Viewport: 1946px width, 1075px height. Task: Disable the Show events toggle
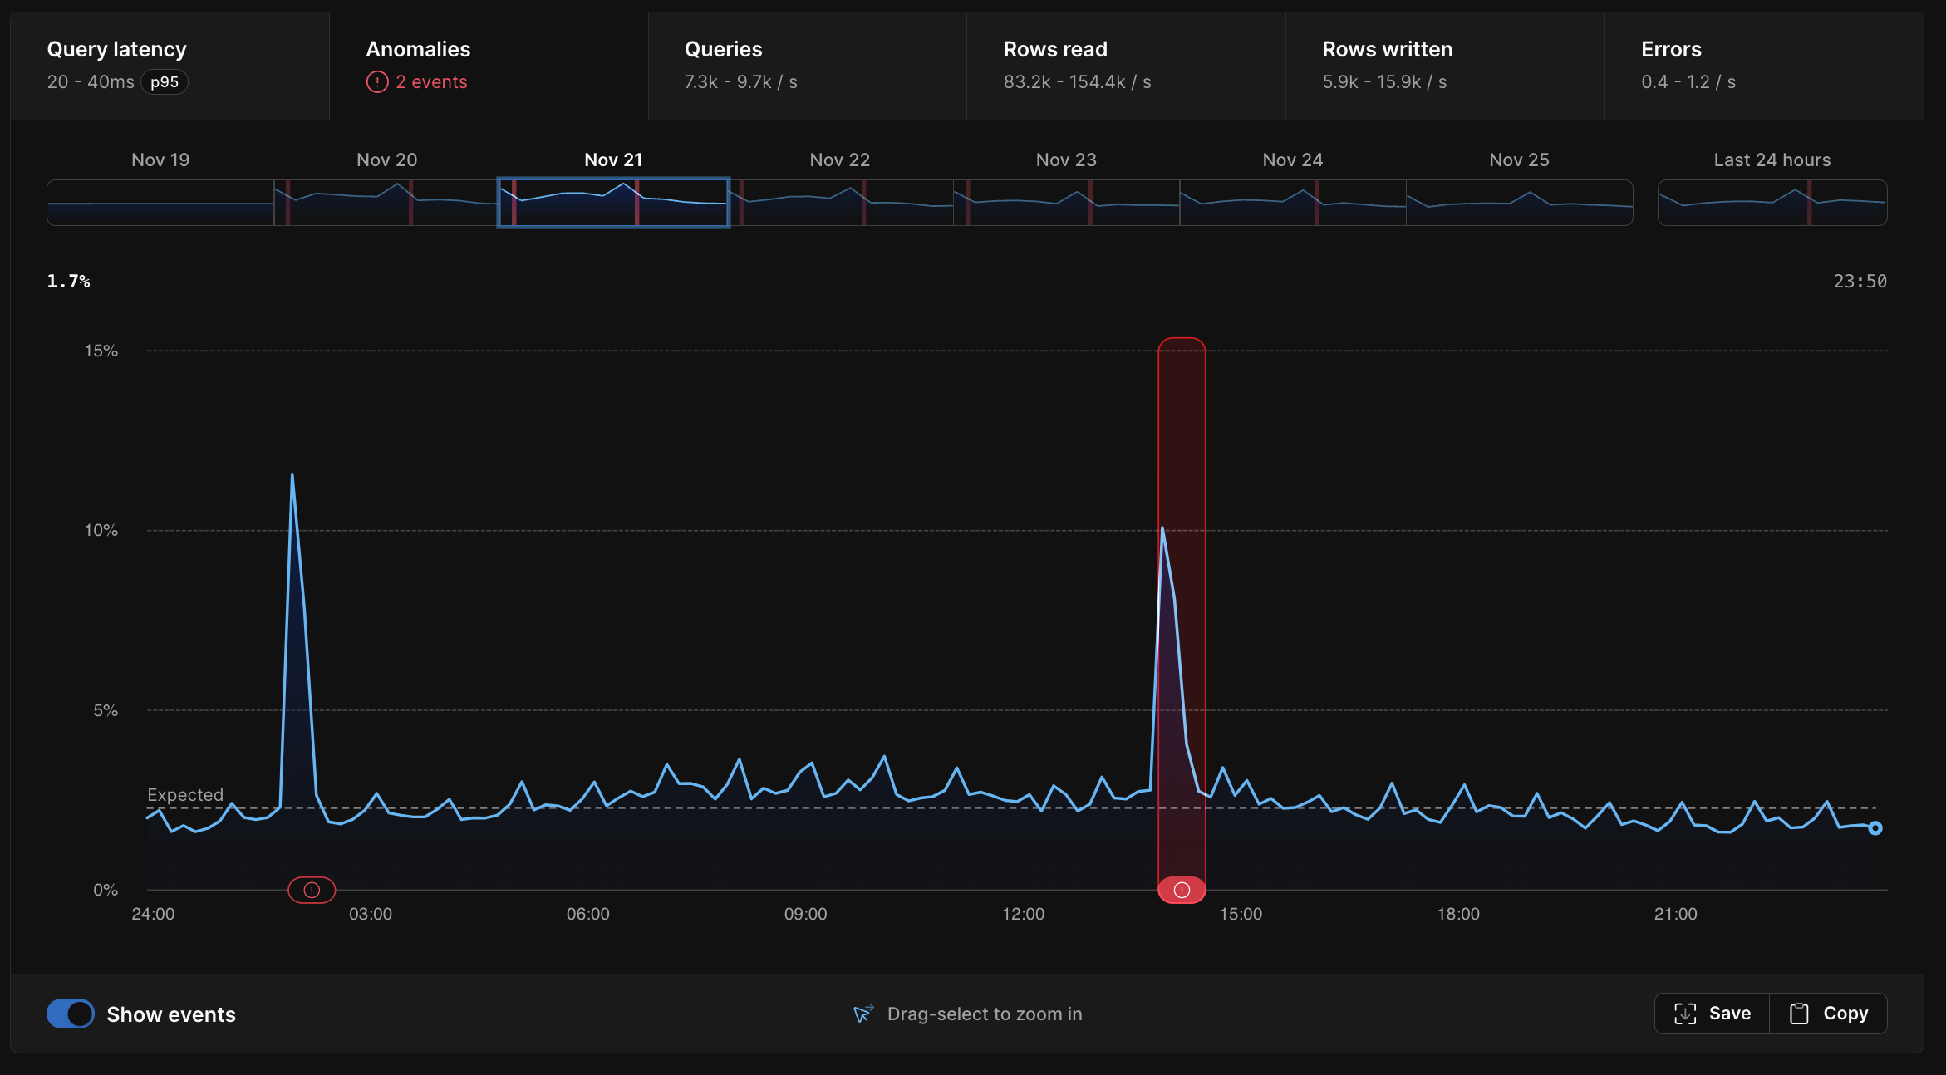tap(71, 1014)
